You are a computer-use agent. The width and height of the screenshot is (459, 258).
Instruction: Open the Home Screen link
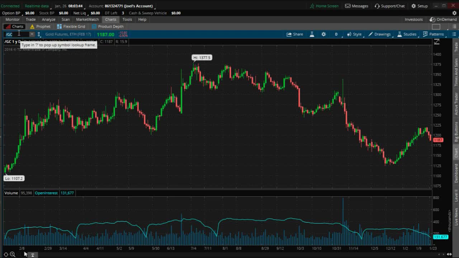(324, 6)
